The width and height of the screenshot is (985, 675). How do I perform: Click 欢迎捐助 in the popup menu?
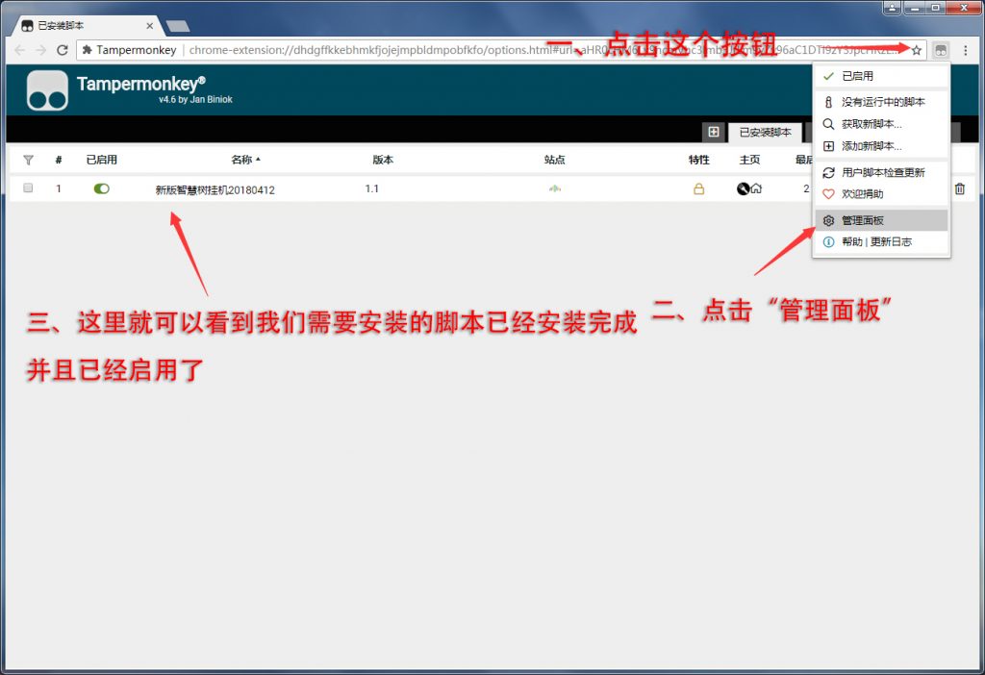(x=881, y=194)
